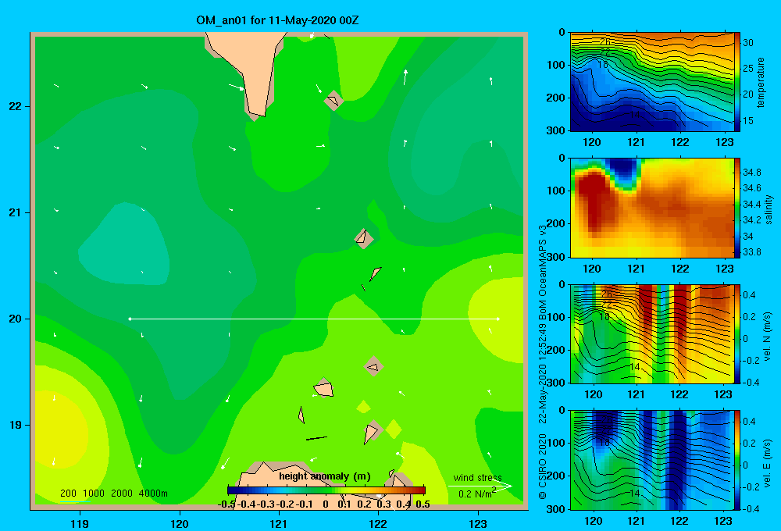Open the temperature section plot

(652, 82)
